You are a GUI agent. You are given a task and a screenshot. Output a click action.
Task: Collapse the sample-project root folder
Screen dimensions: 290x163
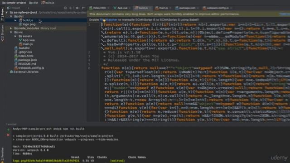click(7, 12)
